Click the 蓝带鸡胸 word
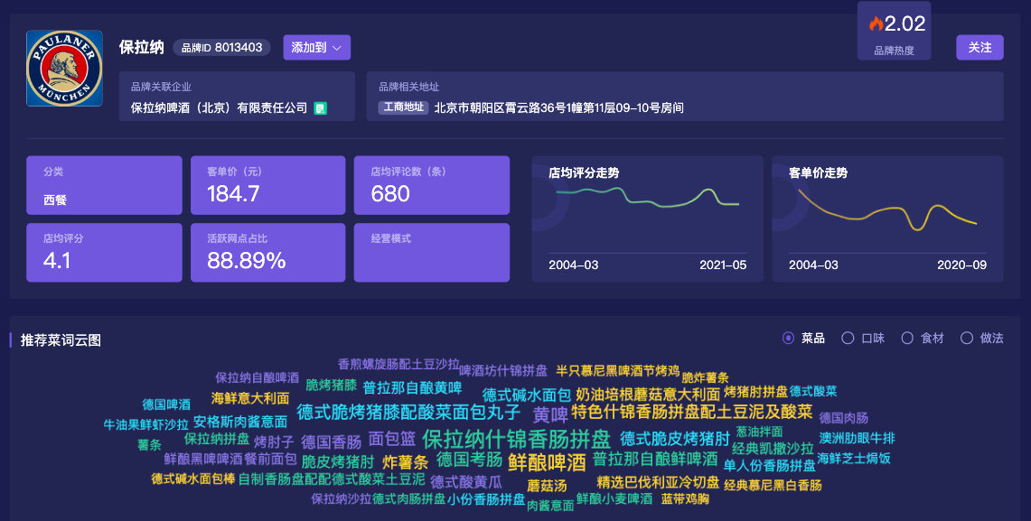Viewport: 1031px width, 521px height. (685, 498)
